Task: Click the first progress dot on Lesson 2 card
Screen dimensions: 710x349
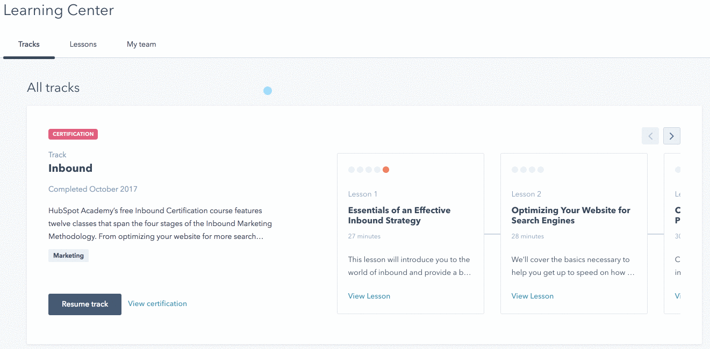Action: (515, 170)
